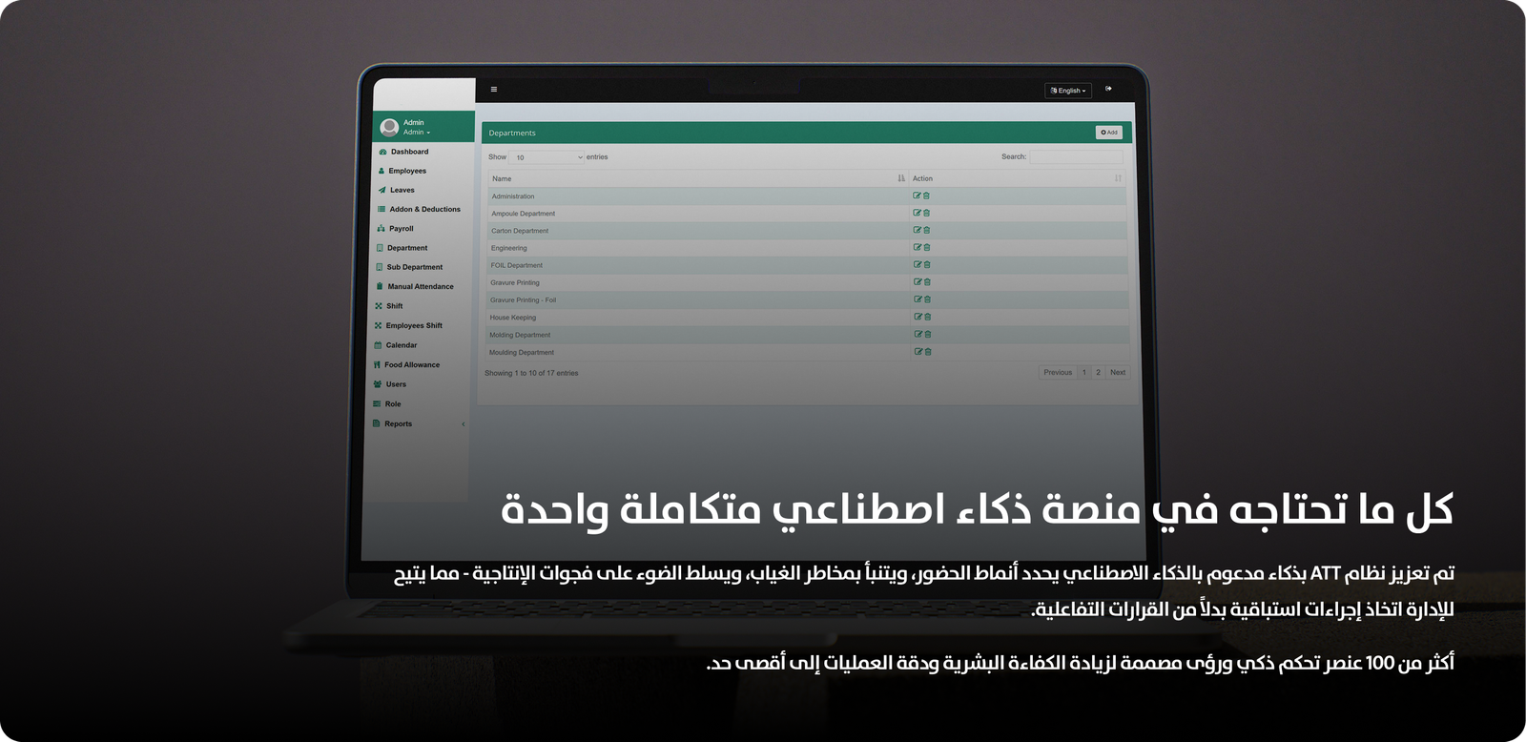Click the Search input field

(x=1076, y=156)
